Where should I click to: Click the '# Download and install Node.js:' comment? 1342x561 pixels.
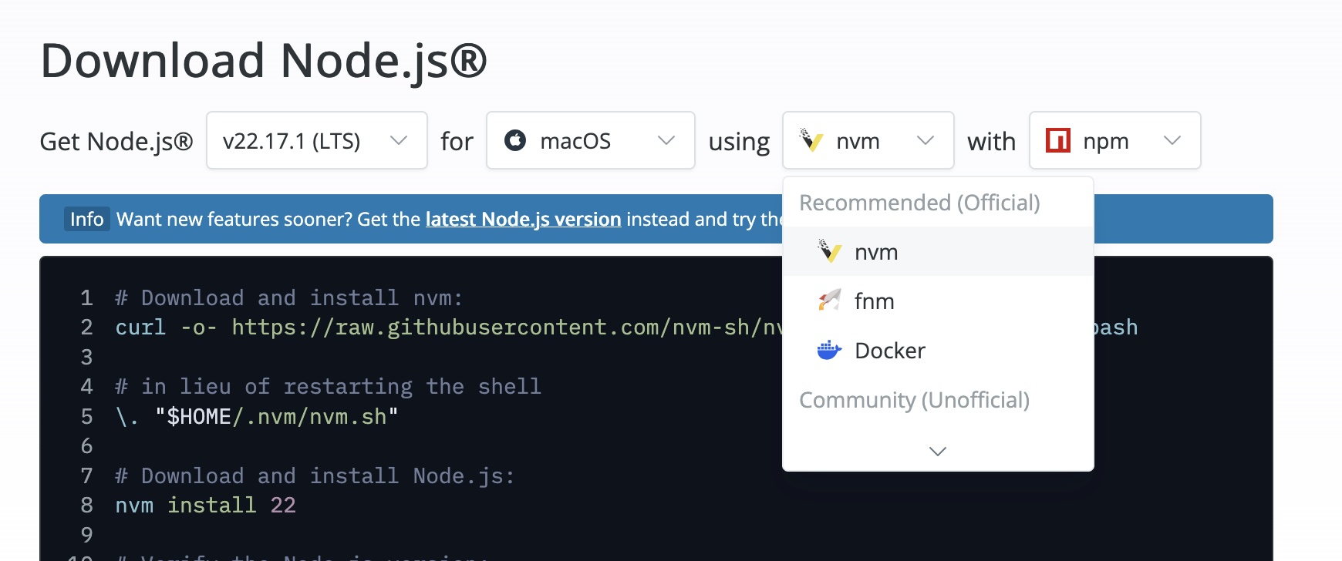pyautogui.click(x=315, y=475)
